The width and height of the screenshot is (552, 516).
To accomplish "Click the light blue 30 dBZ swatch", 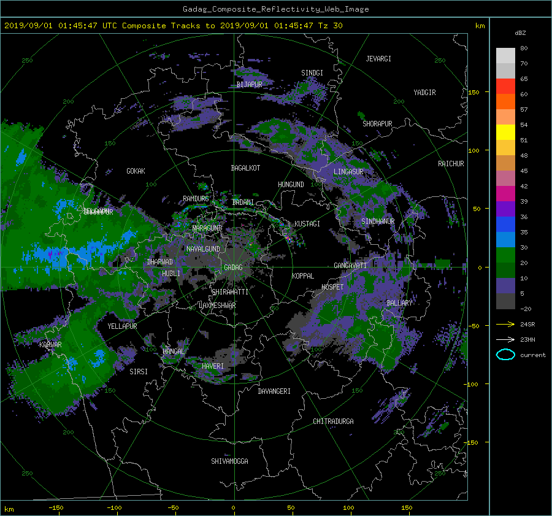I will click(505, 239).
